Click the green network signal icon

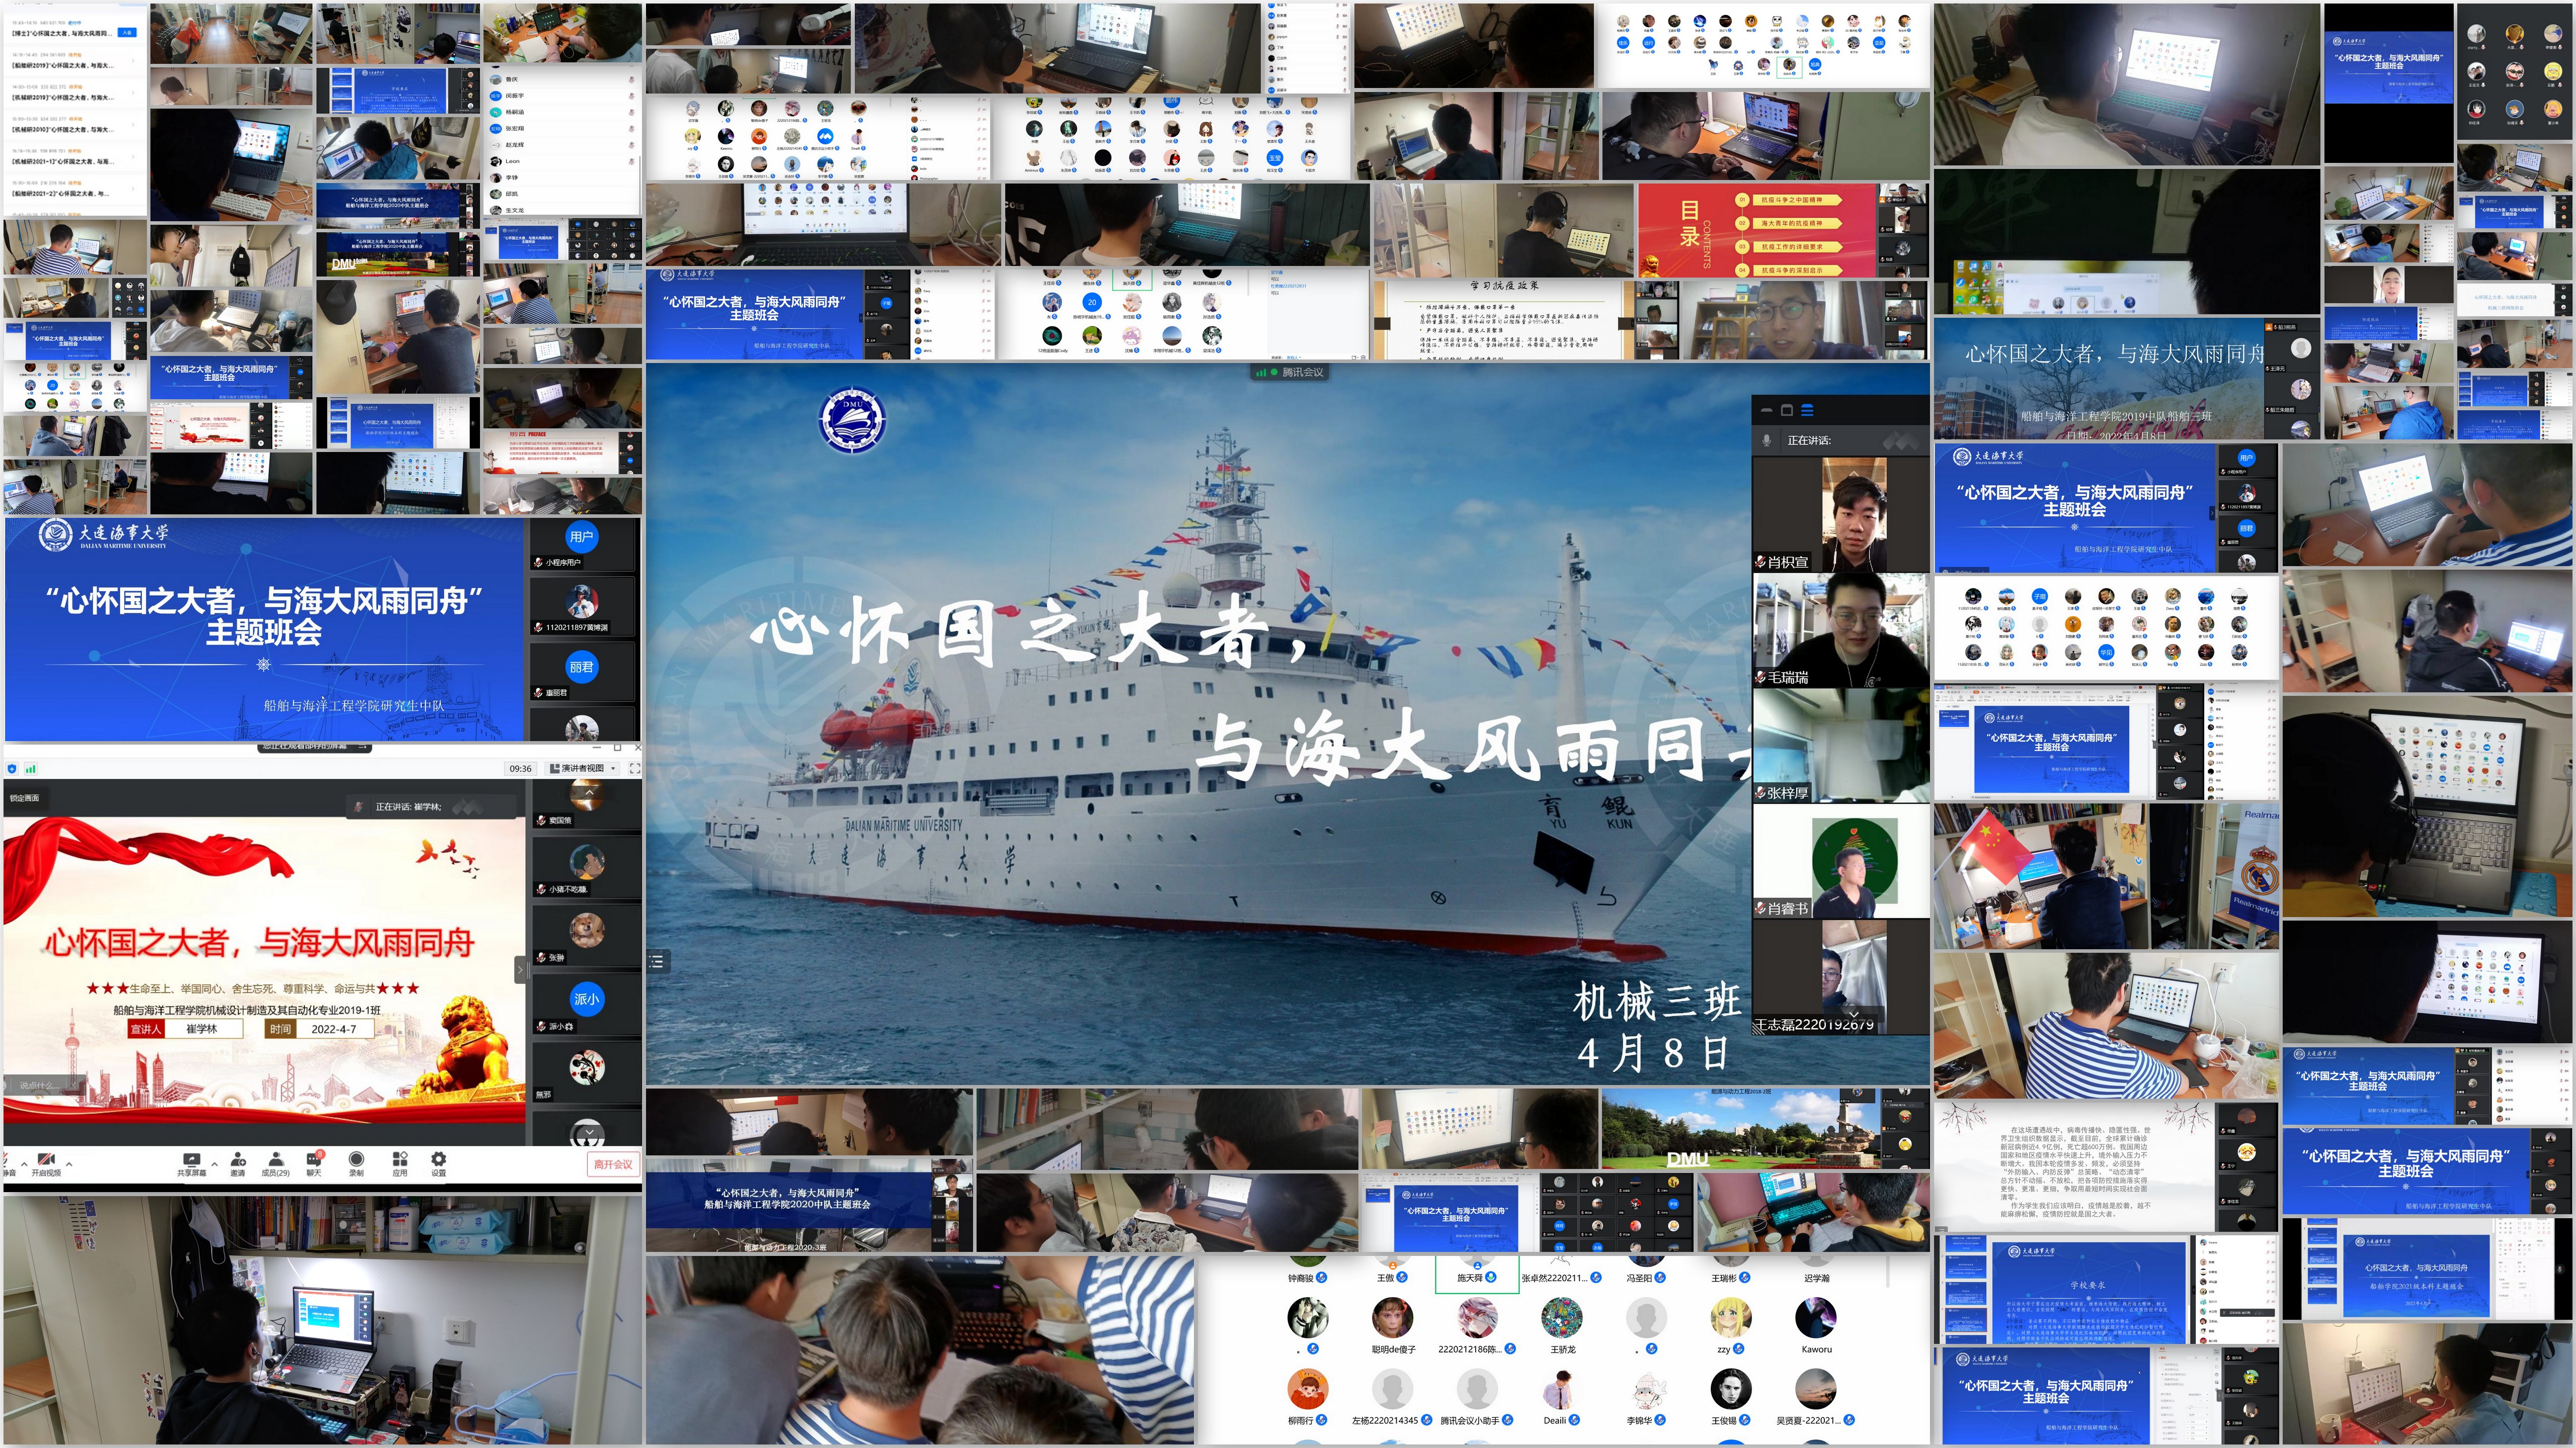click(31, 768)
